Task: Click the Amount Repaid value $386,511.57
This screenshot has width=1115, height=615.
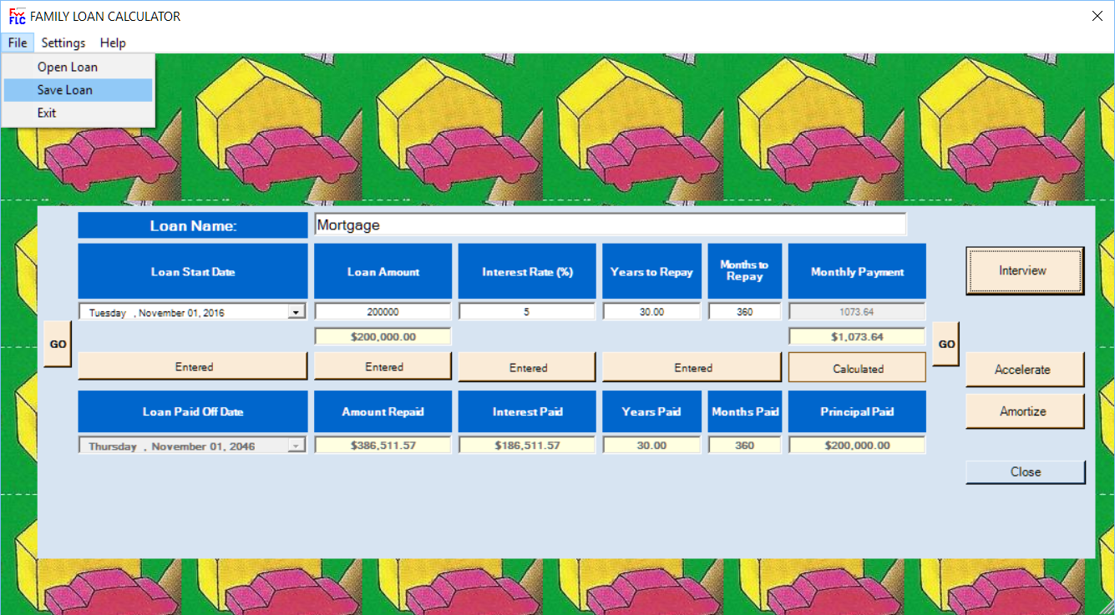Action: pyautogui.click(x=383, y=445)
